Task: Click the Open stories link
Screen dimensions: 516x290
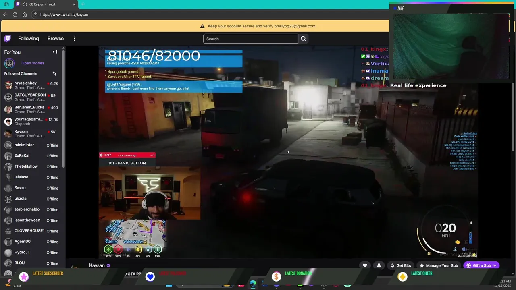Action: [x=33, y=63]
